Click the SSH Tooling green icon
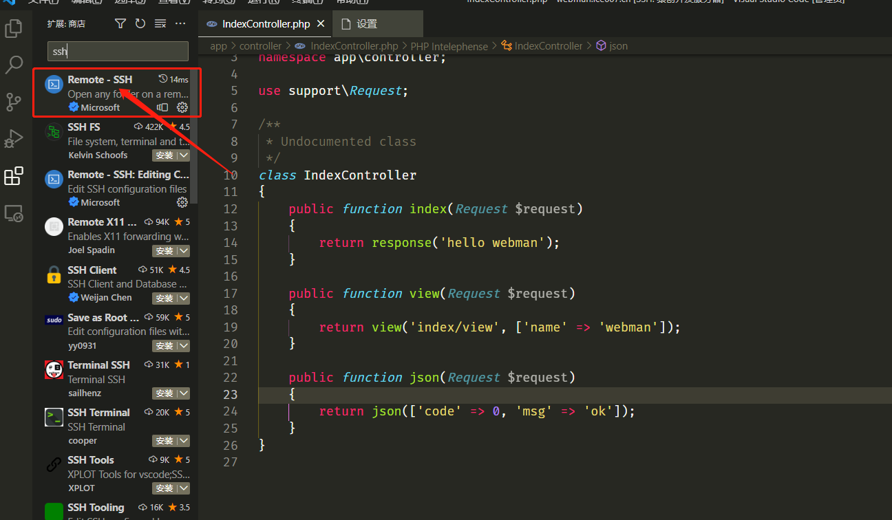 click(x=54, y=512)
